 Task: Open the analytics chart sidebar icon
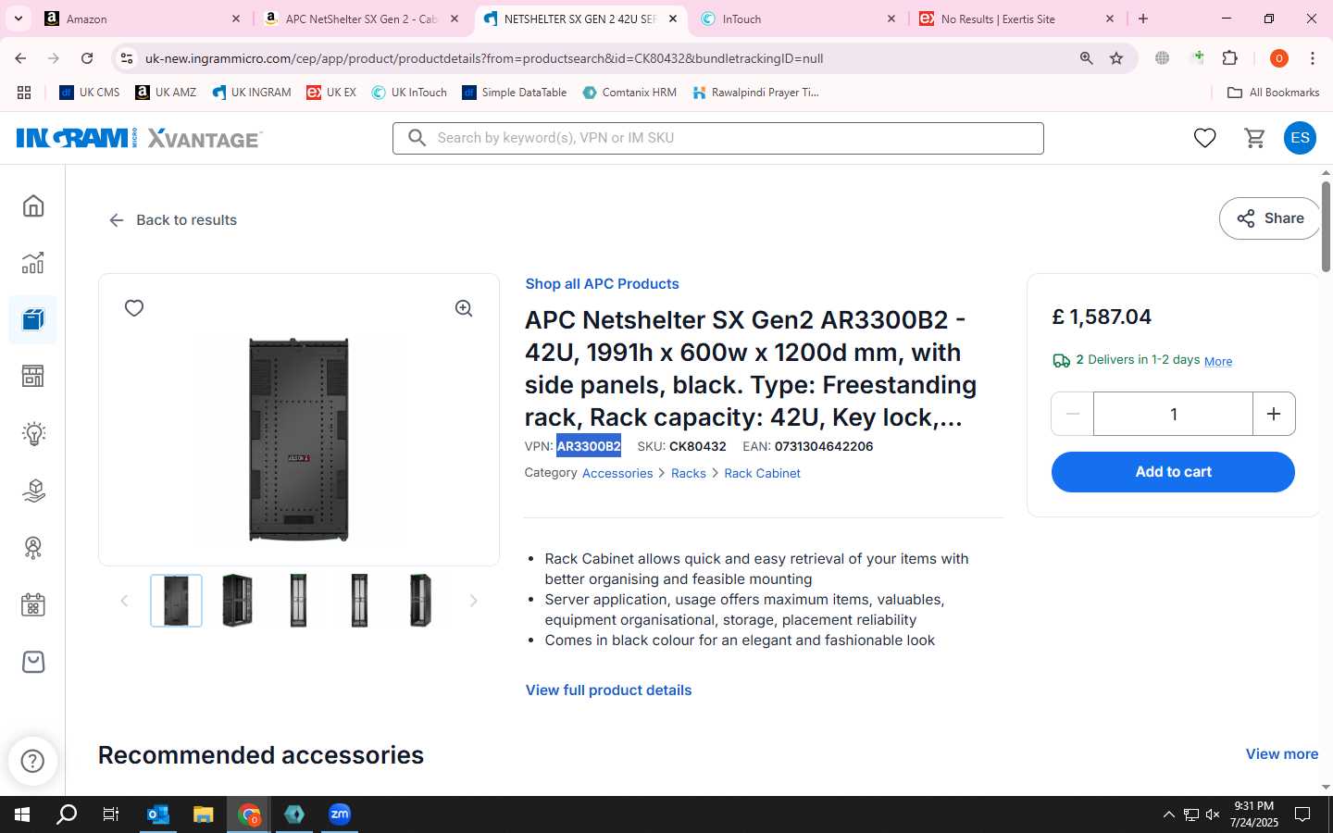(x=33, y=263)
